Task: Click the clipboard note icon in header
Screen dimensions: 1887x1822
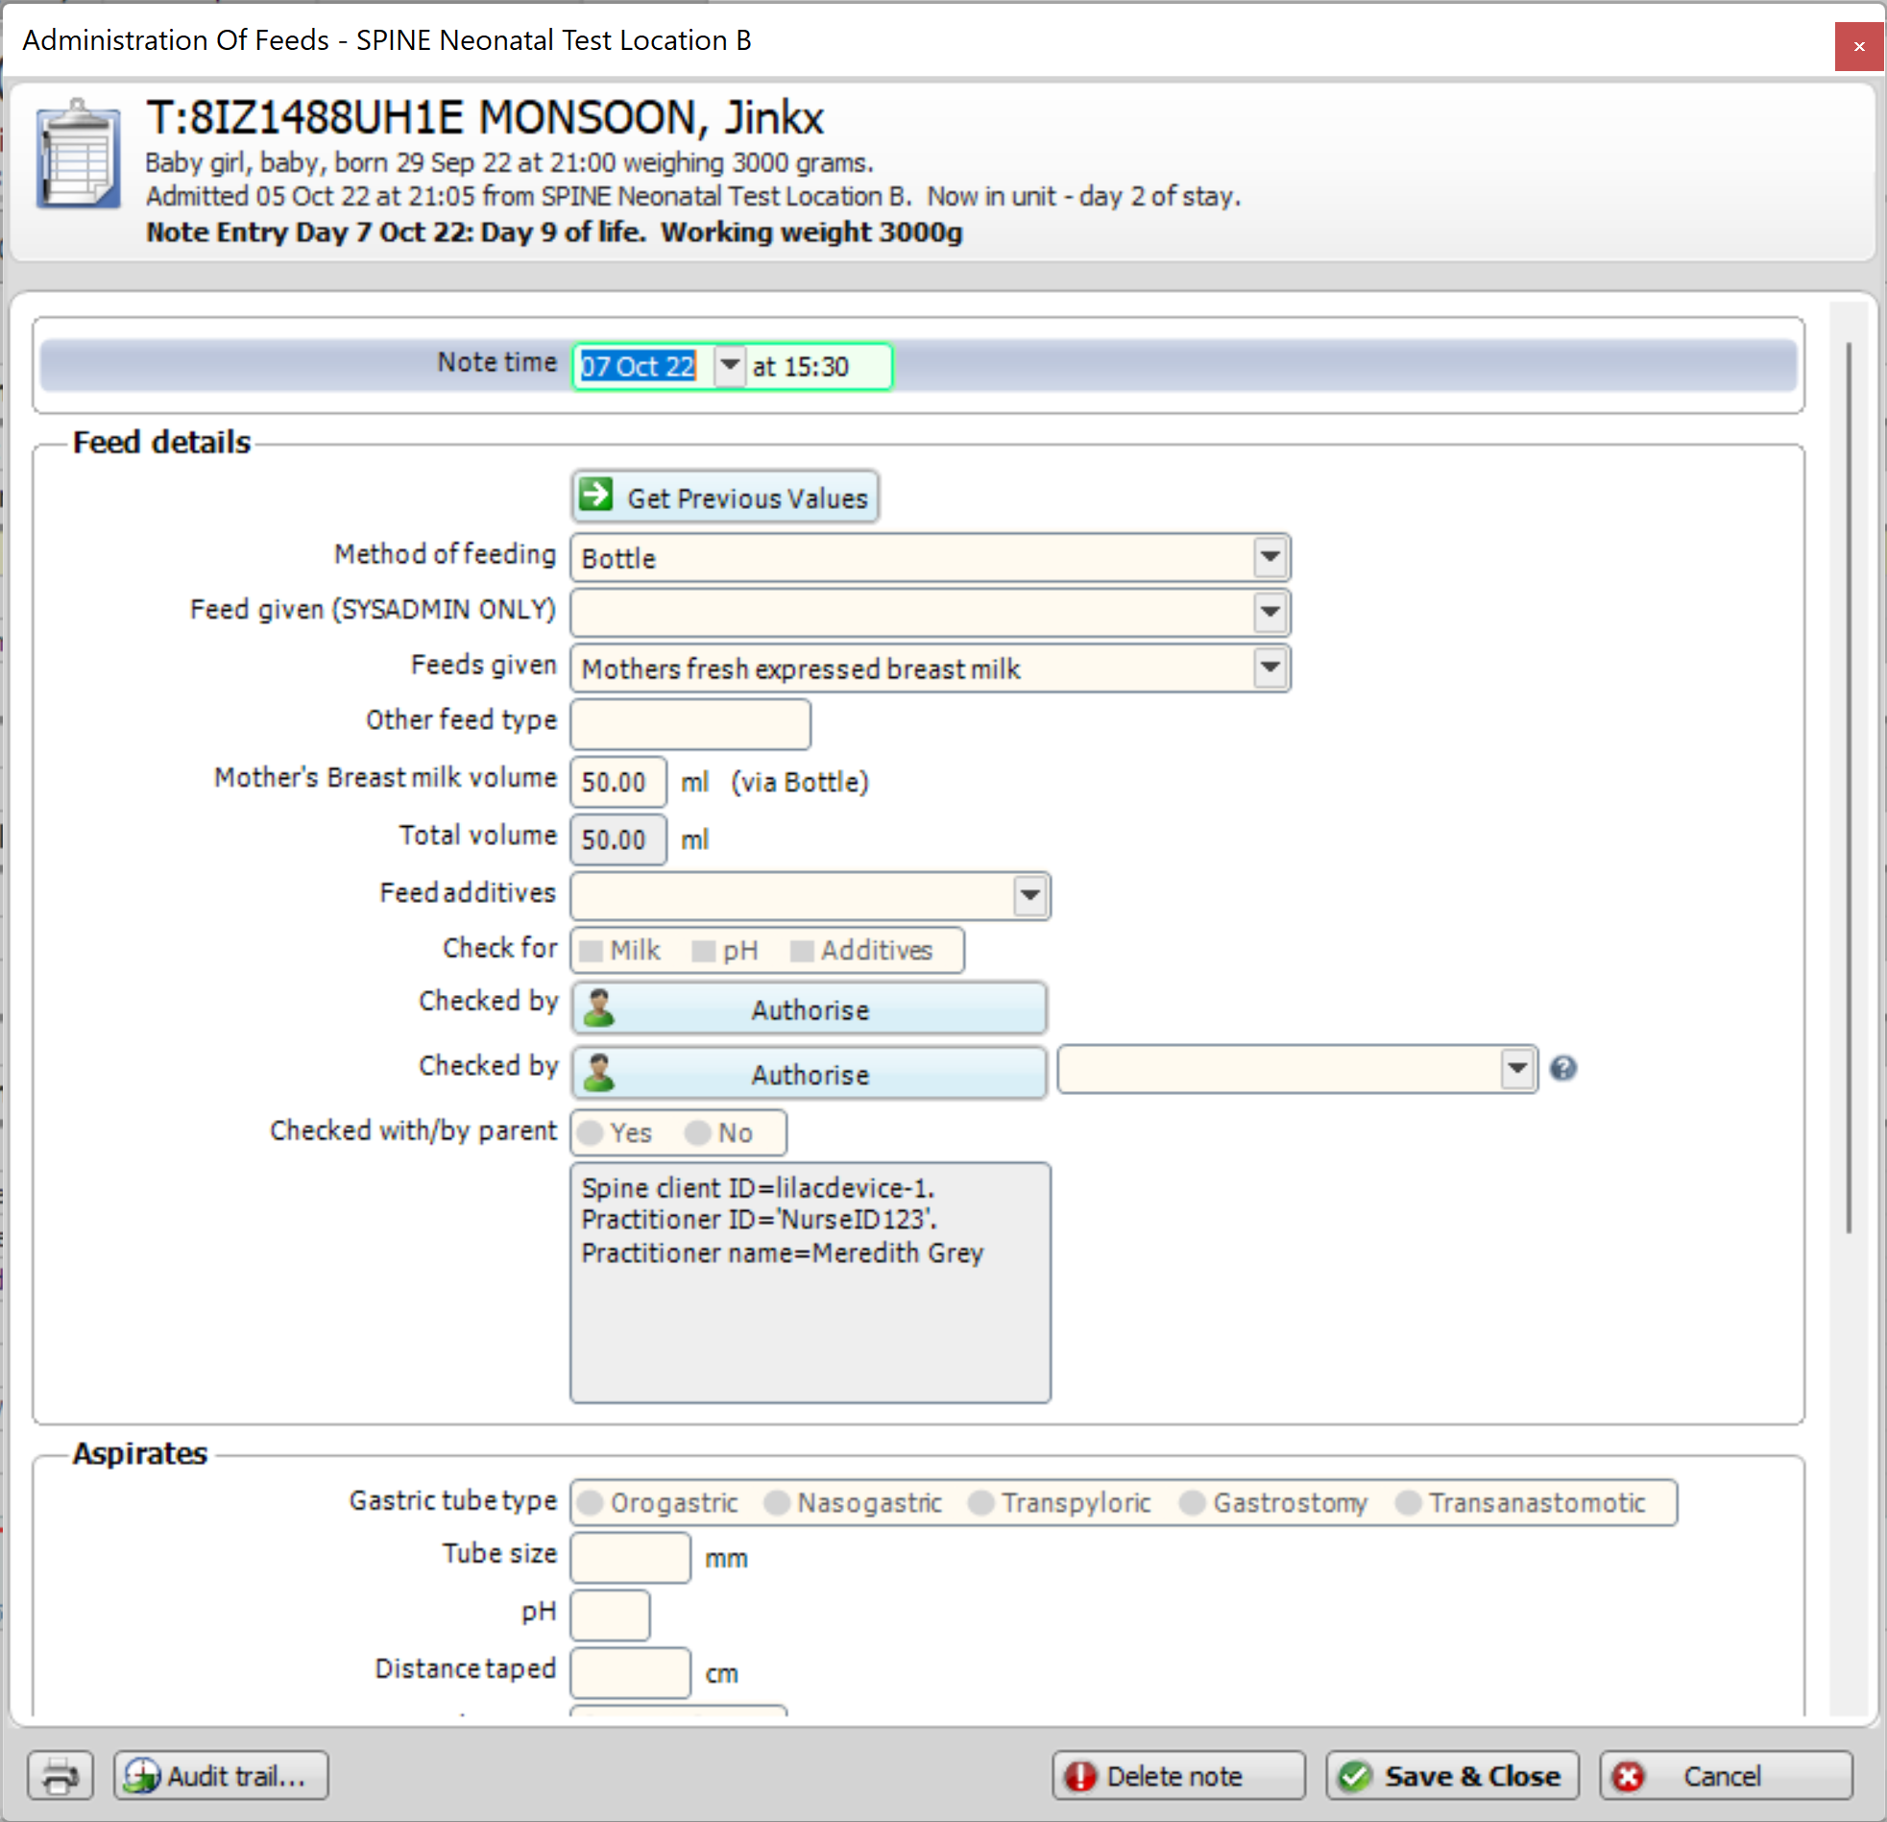Action: 78,154
